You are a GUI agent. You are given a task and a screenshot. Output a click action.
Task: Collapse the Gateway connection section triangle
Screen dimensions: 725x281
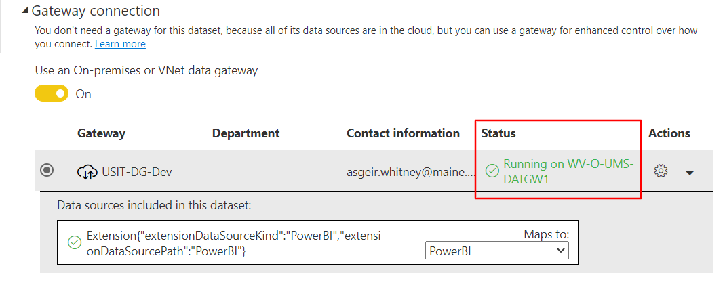point(25,11)
